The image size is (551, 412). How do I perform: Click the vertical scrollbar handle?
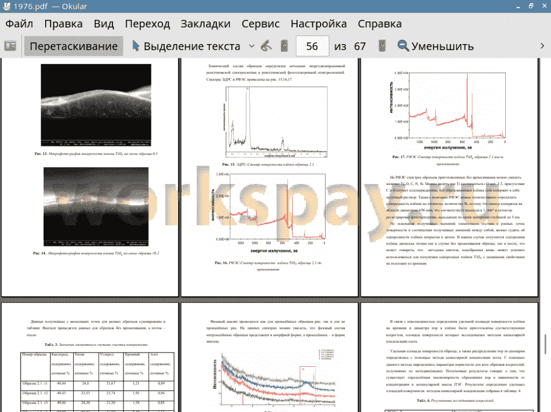tap(545, 345)
